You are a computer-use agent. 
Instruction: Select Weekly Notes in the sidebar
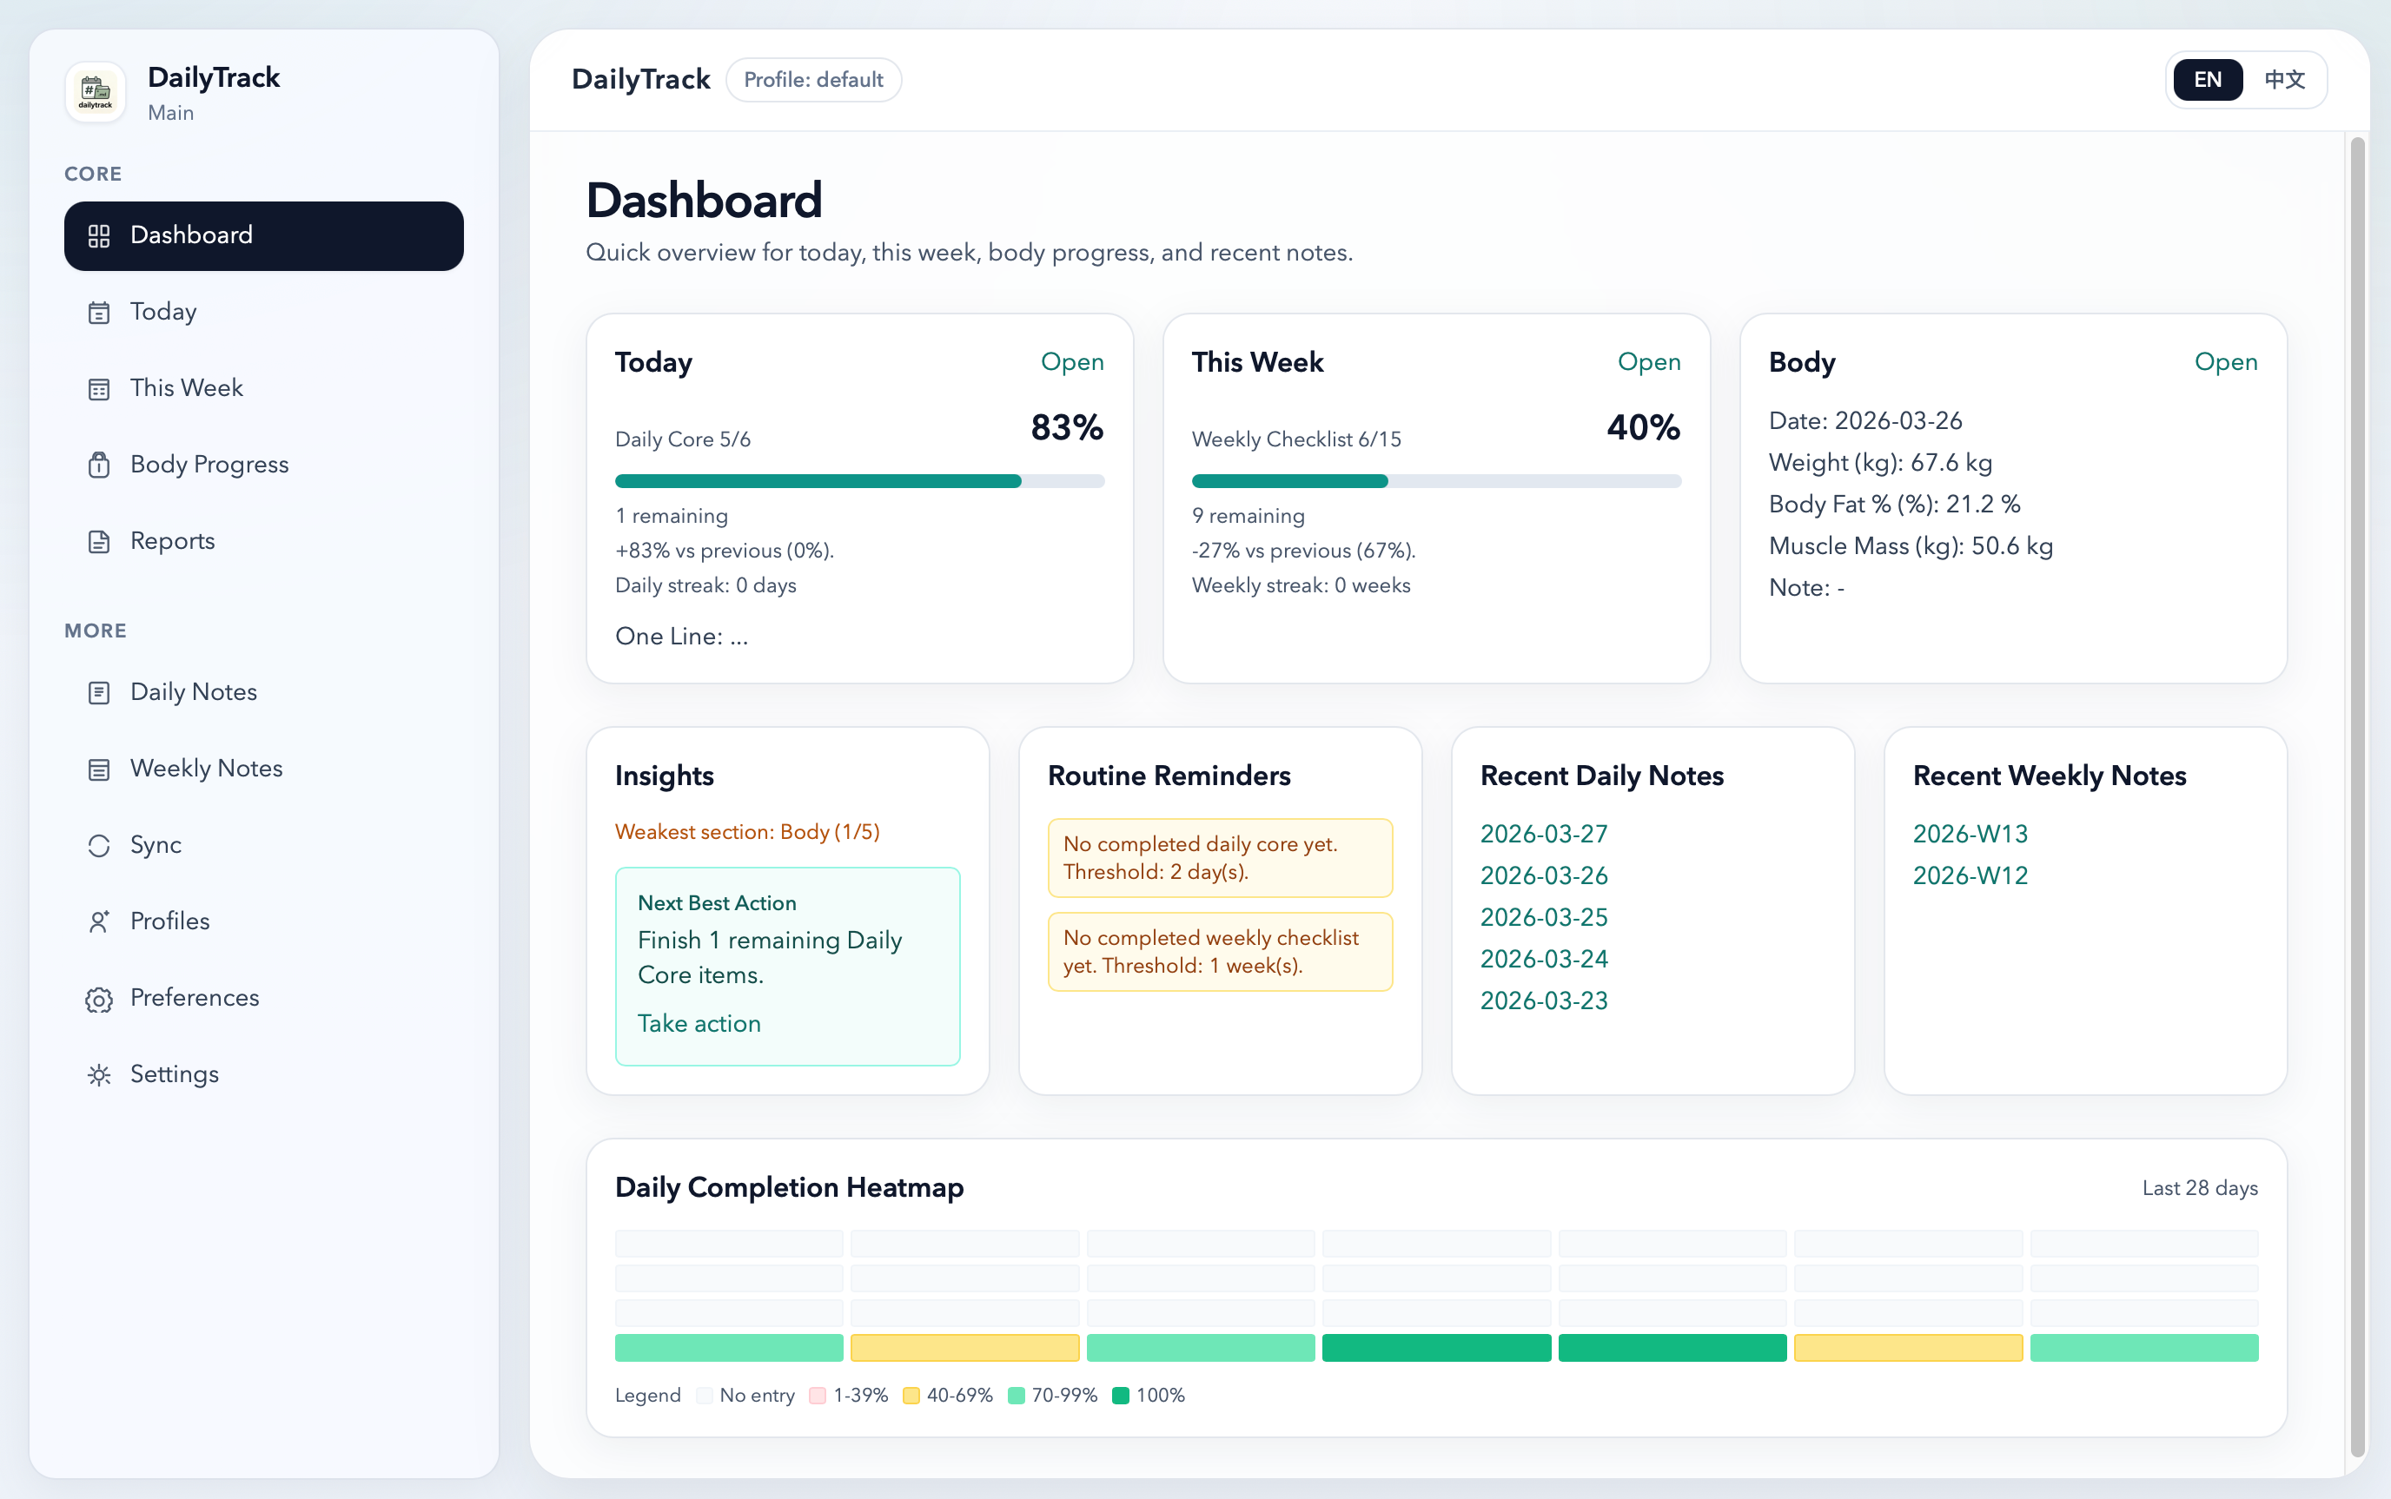click(x=205, y=769)
